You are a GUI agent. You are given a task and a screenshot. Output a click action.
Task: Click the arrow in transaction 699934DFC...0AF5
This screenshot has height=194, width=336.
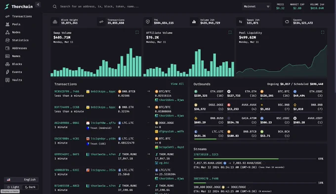[149, 154]
